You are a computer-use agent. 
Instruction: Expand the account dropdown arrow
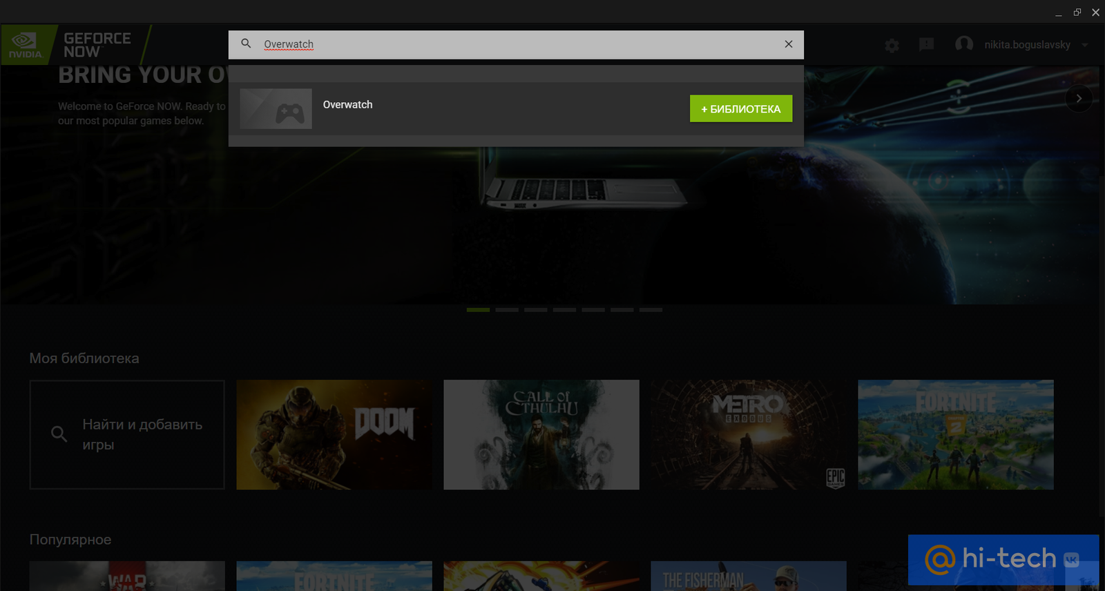point(1085,45)
